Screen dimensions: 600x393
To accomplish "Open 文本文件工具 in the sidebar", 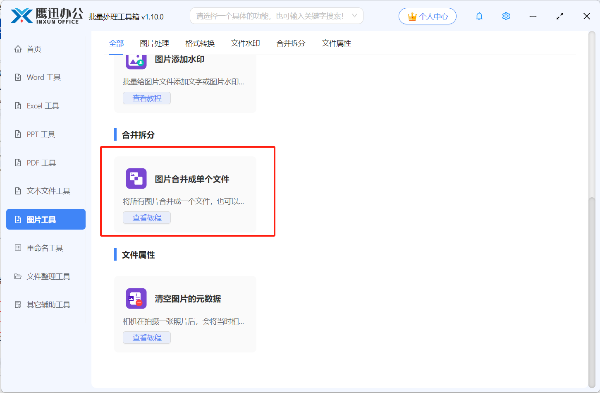I will click(46, 191).
